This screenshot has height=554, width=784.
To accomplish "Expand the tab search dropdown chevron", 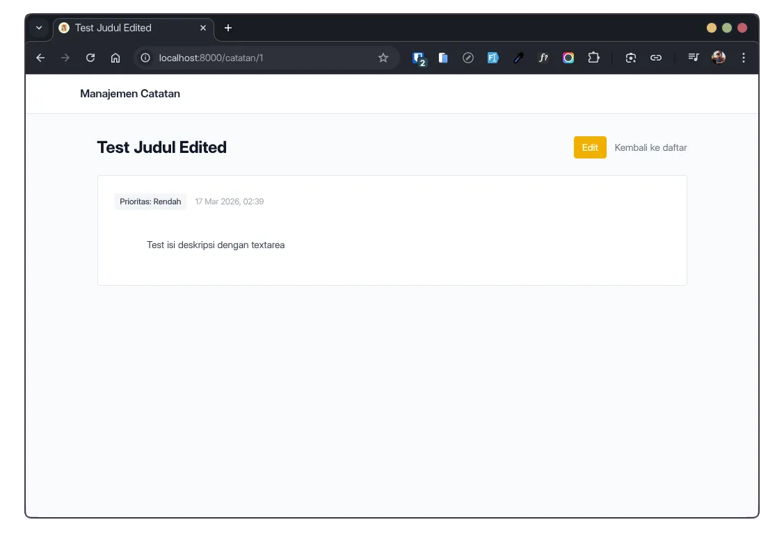I will coord(40,28).
